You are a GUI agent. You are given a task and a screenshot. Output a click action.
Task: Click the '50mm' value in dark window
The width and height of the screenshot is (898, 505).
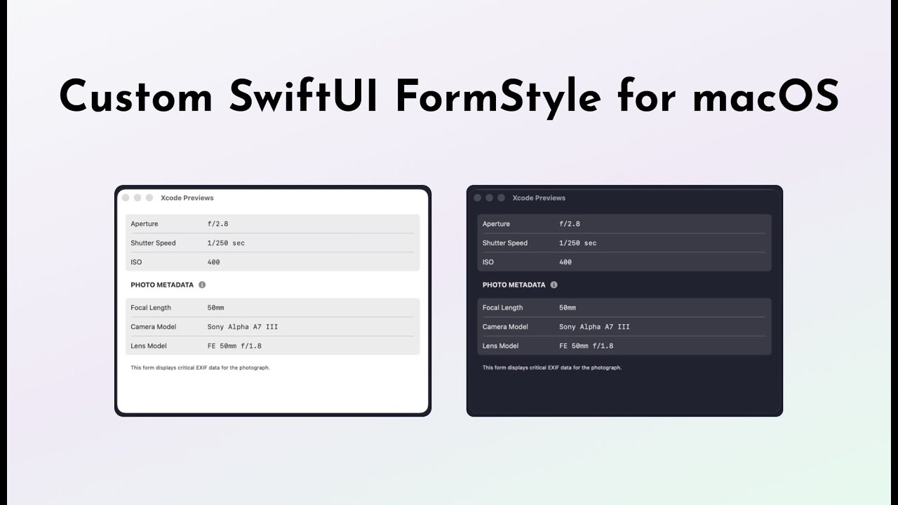click(568, 307)
